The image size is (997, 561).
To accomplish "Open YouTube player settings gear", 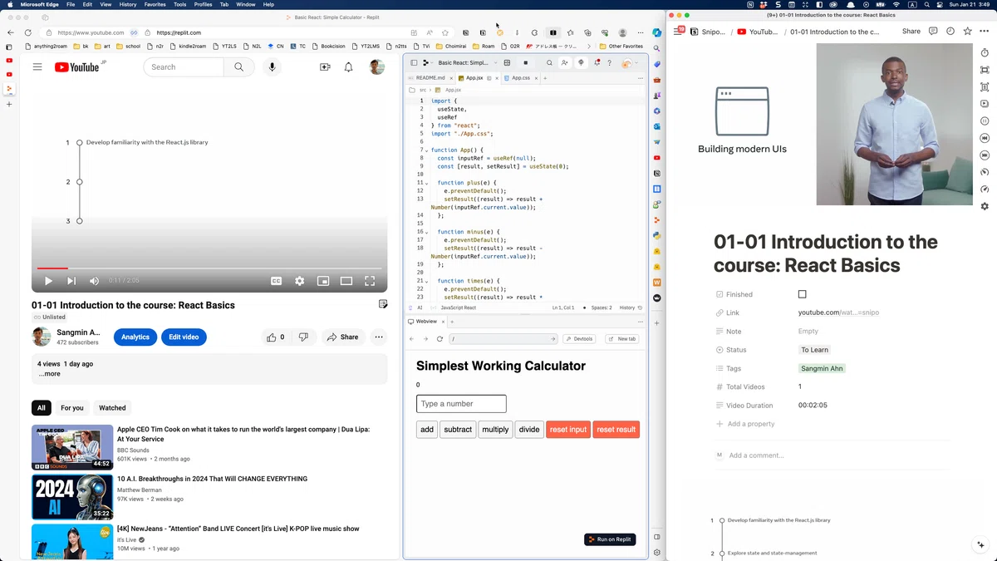I will (300, 281).
